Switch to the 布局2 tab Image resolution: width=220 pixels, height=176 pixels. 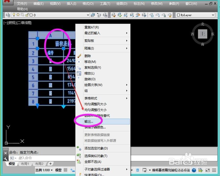pos(39,164)
